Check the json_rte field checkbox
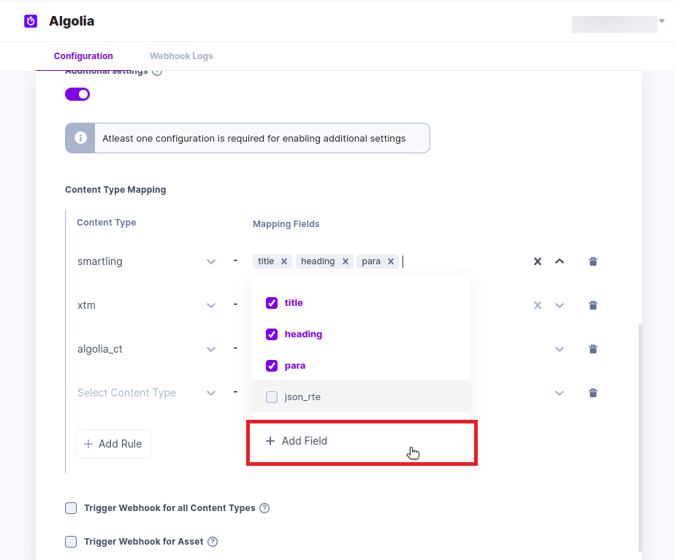This screenshot has width=675, height=560. (272, 397)
